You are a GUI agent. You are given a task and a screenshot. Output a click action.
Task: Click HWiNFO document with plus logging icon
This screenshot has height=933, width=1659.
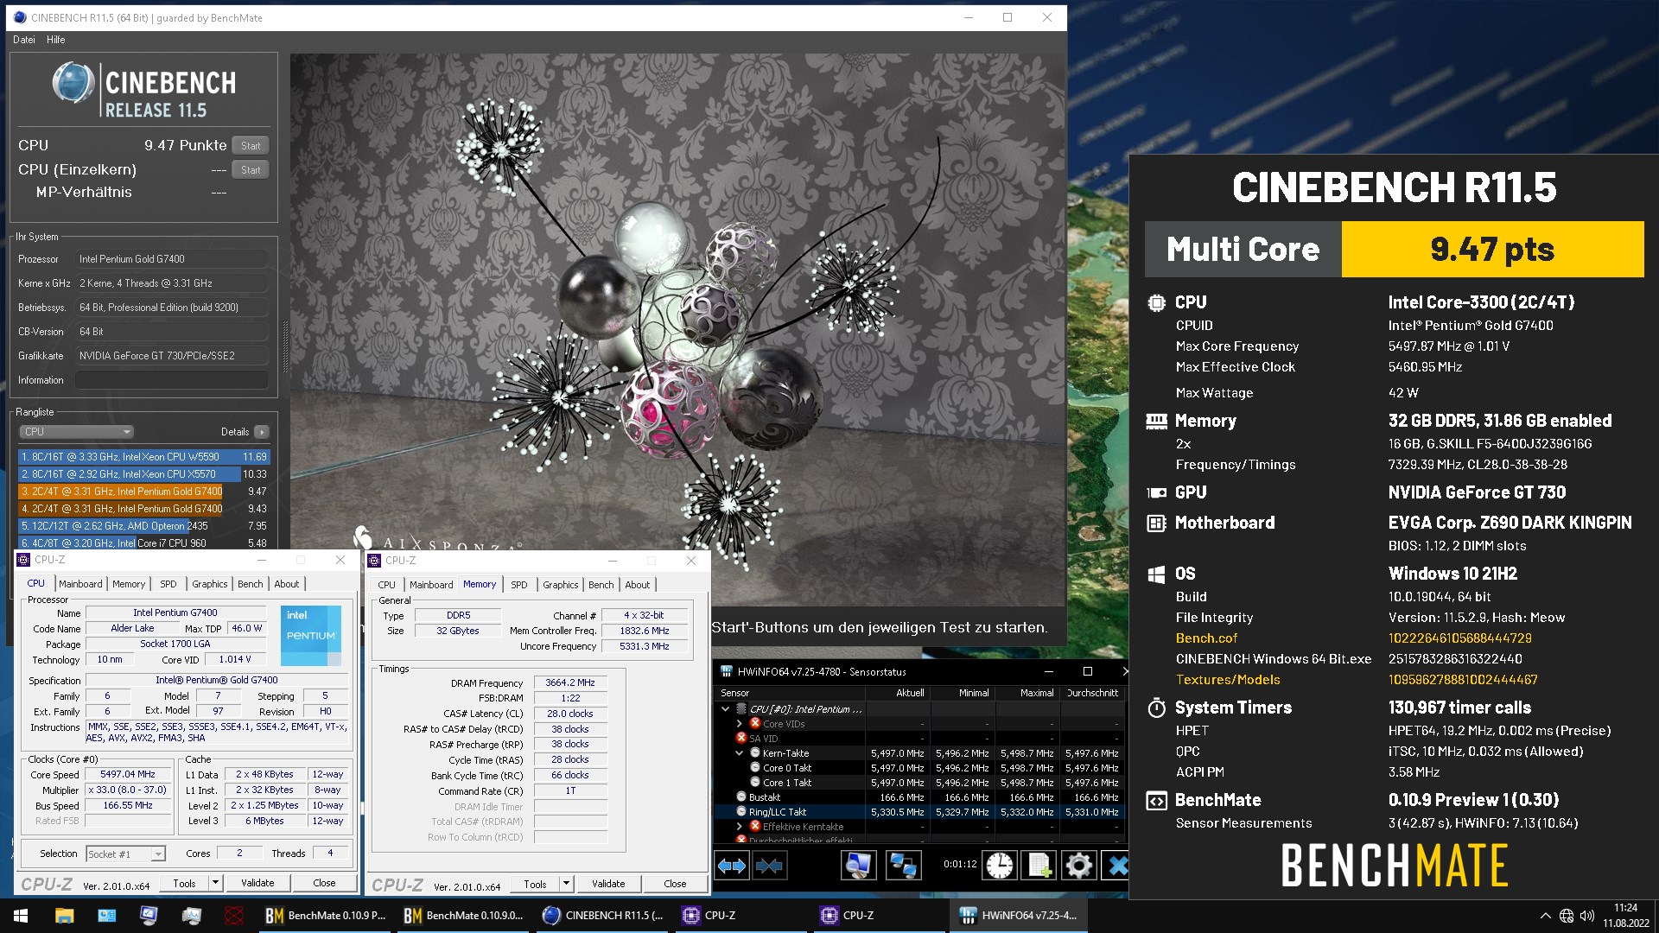pyautogui.click(x=1039, y=865)
